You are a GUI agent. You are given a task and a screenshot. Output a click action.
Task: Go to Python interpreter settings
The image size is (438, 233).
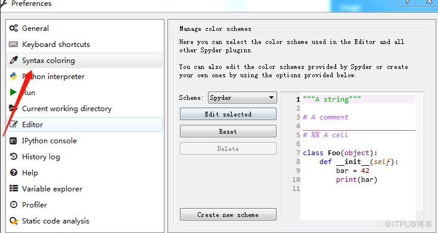(85, 76)
